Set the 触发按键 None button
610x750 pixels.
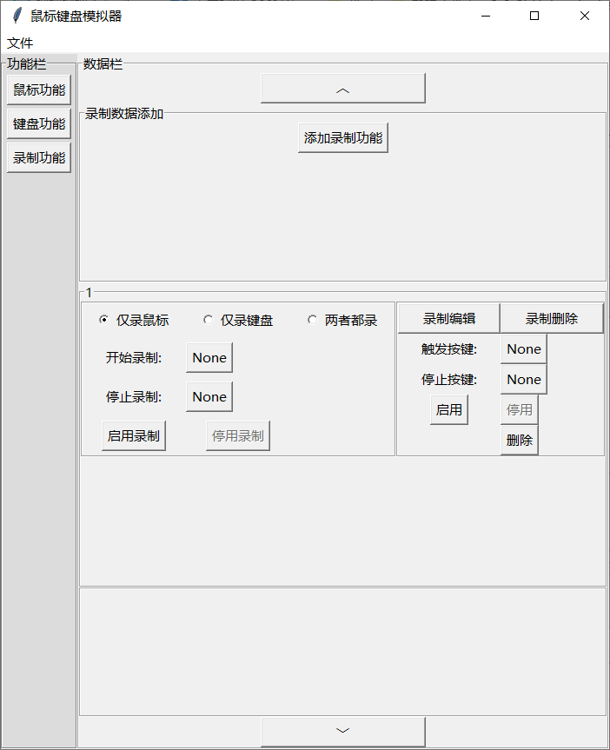tap(524, 349)
